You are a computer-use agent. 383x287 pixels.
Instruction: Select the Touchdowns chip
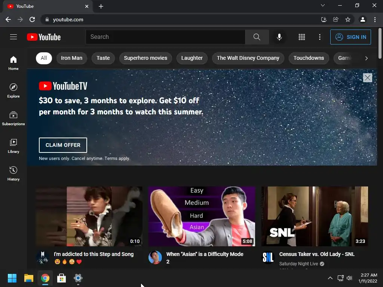tap(309, 58)
